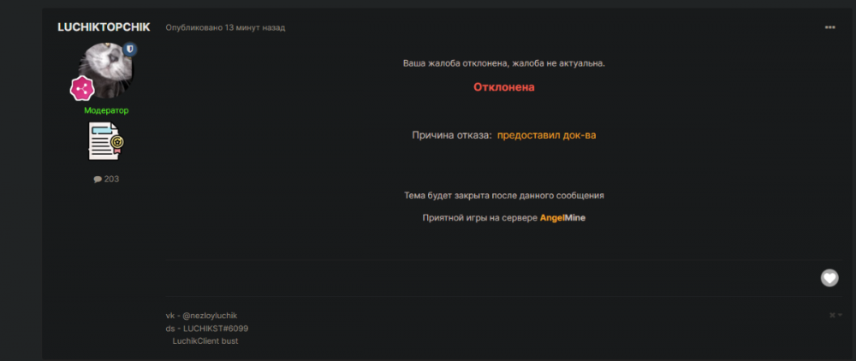Click the vk @nezloyluchik signature line
The height and width of the screenshot is (361, 856).
(x=203, y=316)
